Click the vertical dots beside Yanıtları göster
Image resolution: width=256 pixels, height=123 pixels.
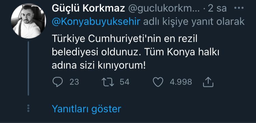click(x=28, y=108)
